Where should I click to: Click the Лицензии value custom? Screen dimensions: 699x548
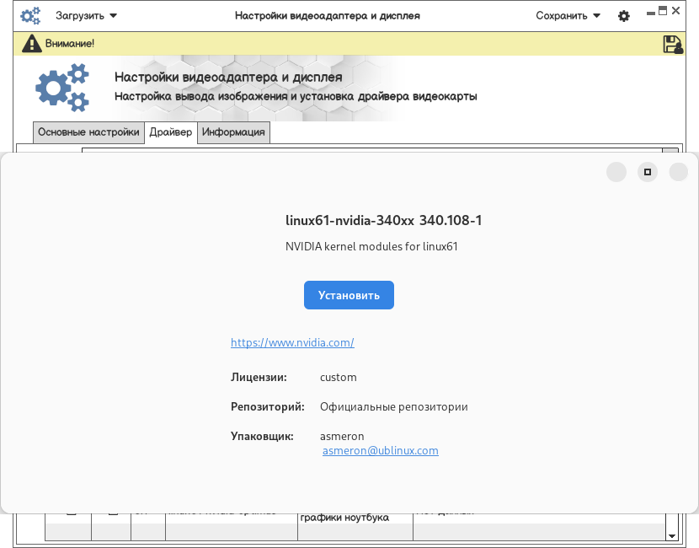pyautogui.click(x=339, y=378)
